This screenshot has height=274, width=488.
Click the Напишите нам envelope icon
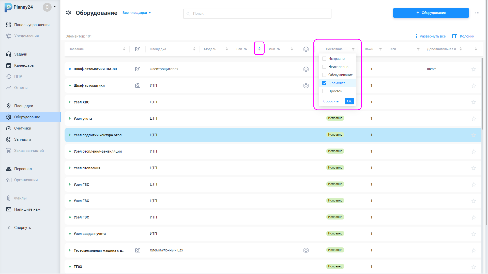(9, 209)
